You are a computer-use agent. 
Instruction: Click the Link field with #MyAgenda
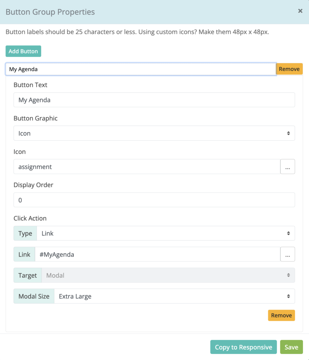157,255
